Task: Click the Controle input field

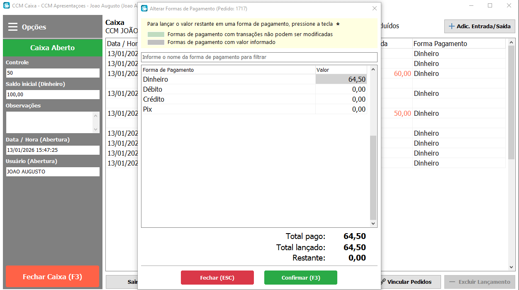Action: click(x=53, y=73)
